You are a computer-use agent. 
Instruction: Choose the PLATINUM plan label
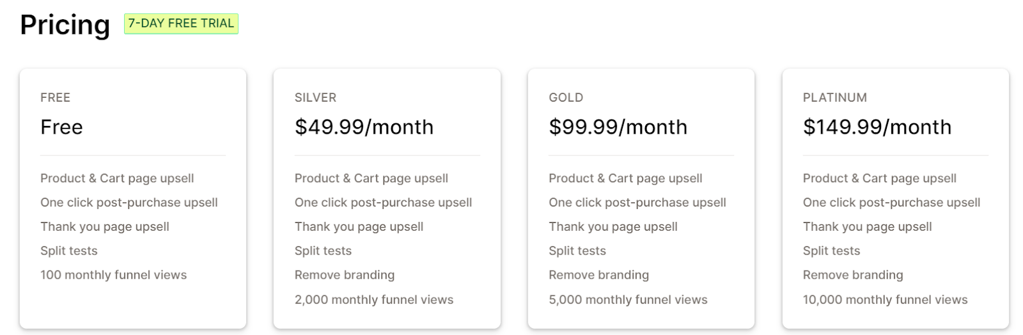pos(835,98)
